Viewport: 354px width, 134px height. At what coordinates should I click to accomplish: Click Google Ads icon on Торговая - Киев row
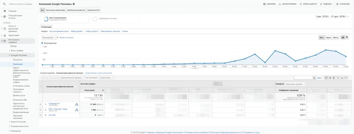[77, 110]
